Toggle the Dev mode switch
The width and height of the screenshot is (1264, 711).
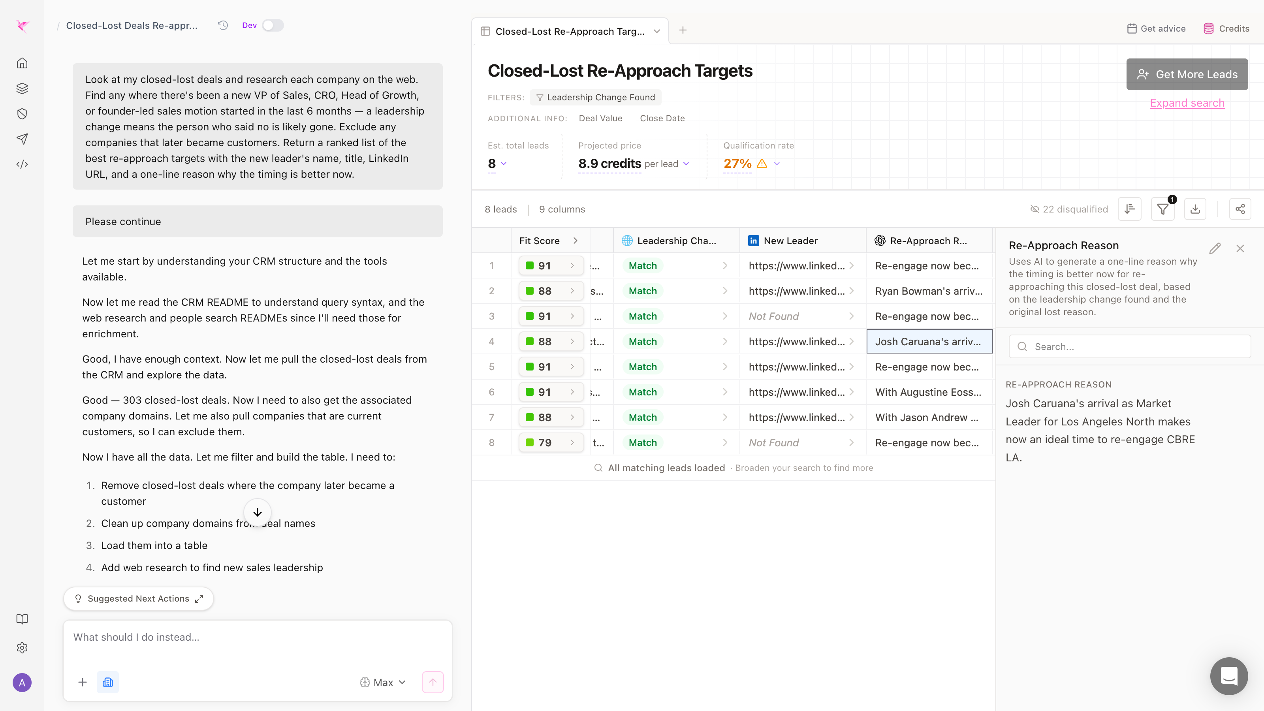click(x=273, y=26)
